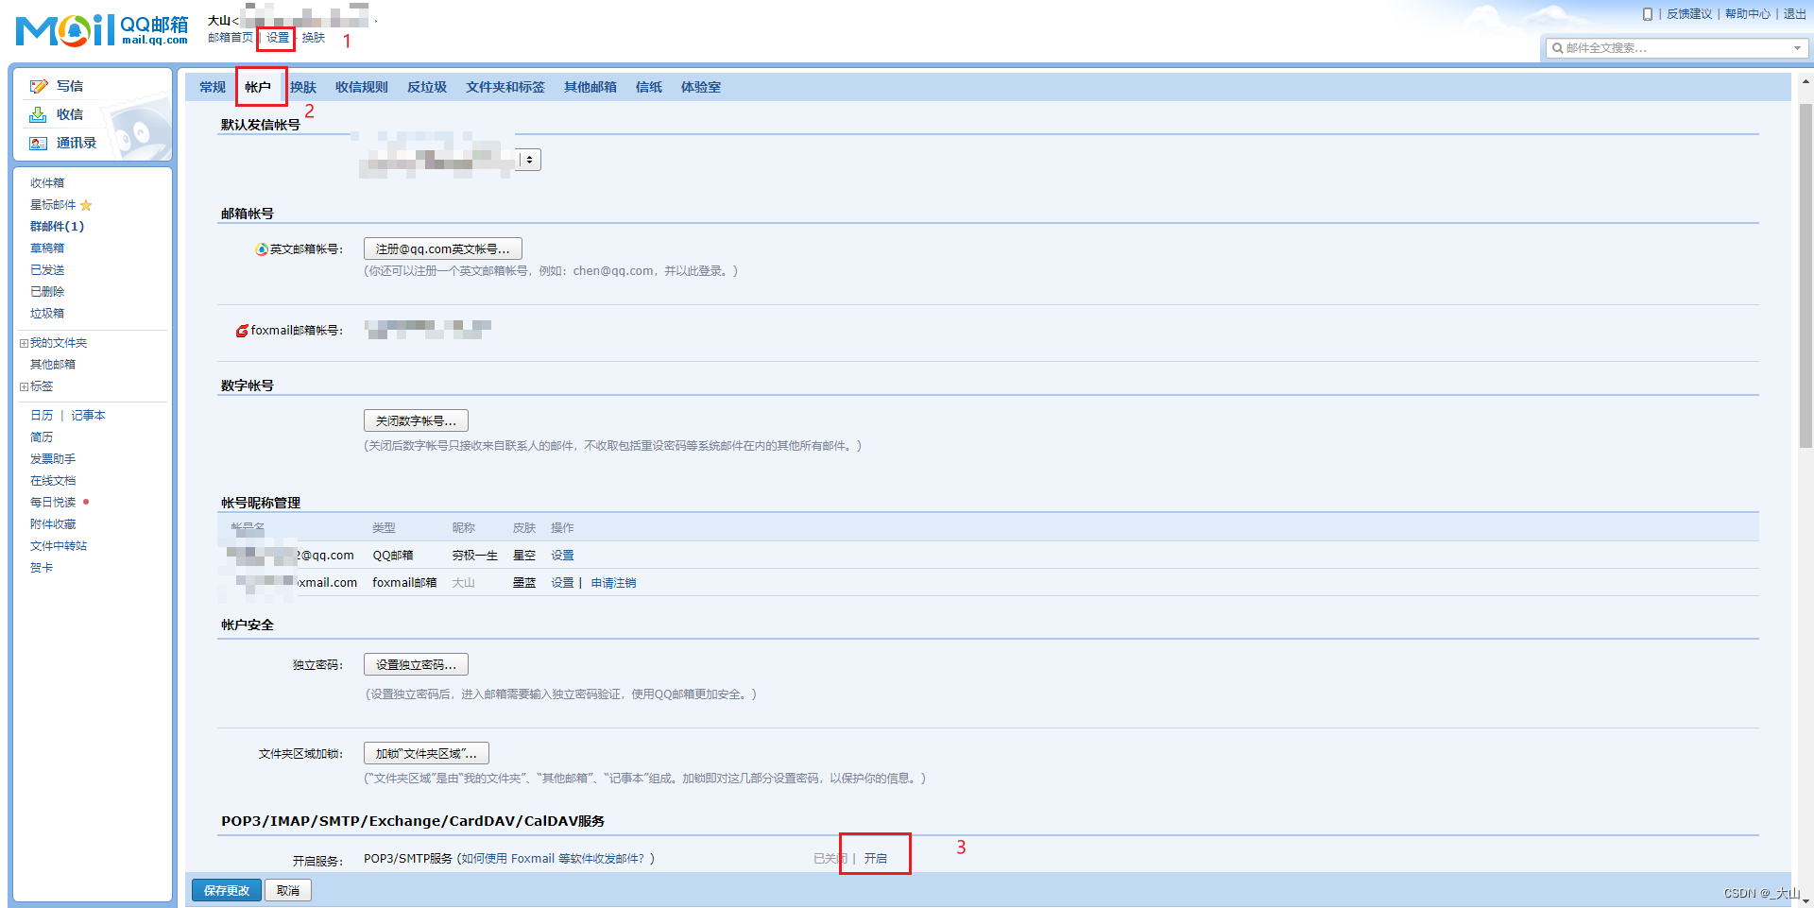Open 贺卡 in the sidebar
1814x908 pixels.
tap(42, 568)
